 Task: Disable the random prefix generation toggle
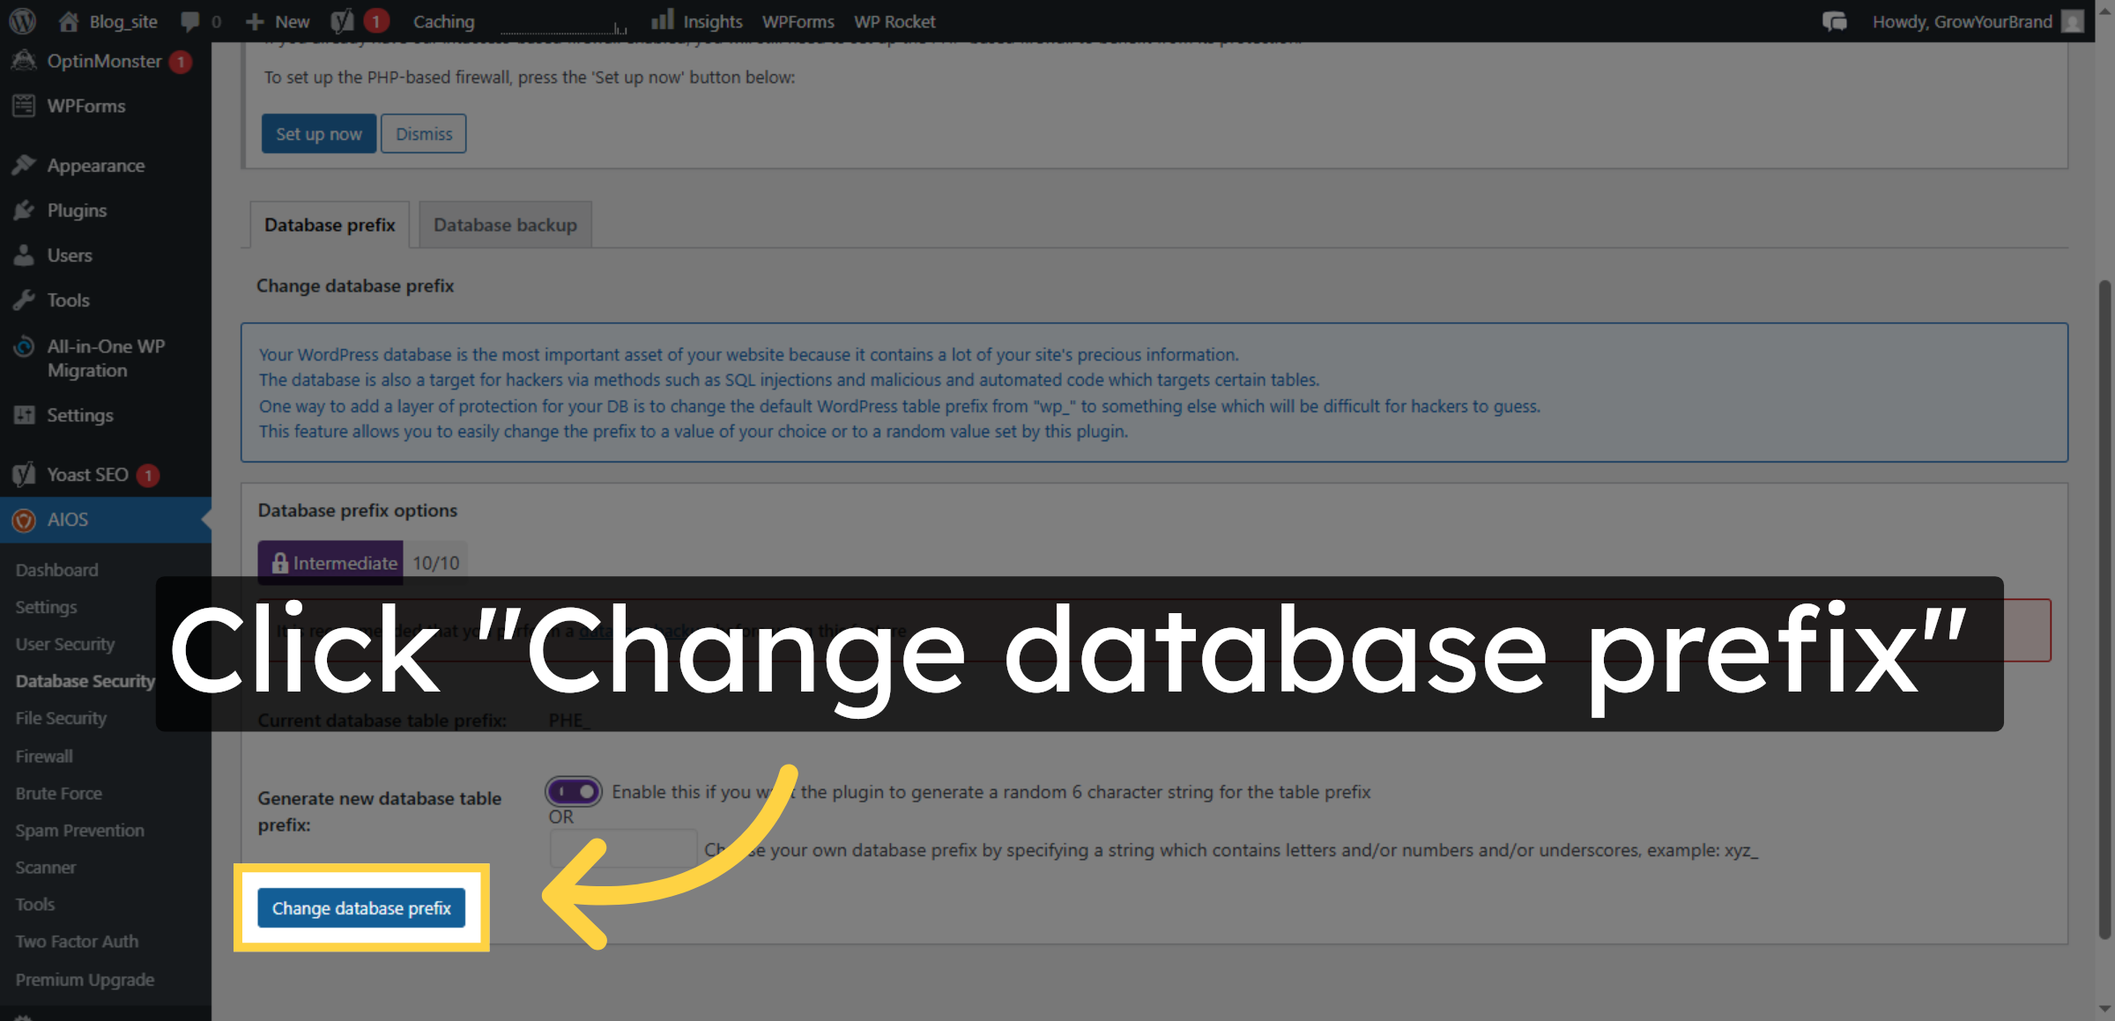coord(572,792)
